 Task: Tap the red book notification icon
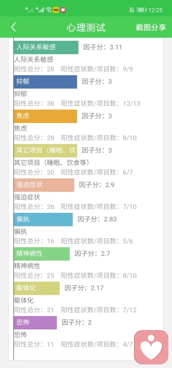(63, 10)
